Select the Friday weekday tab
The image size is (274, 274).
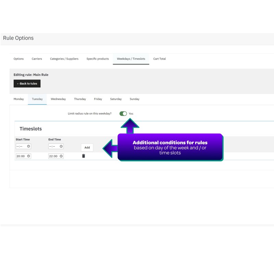[98, 99]
